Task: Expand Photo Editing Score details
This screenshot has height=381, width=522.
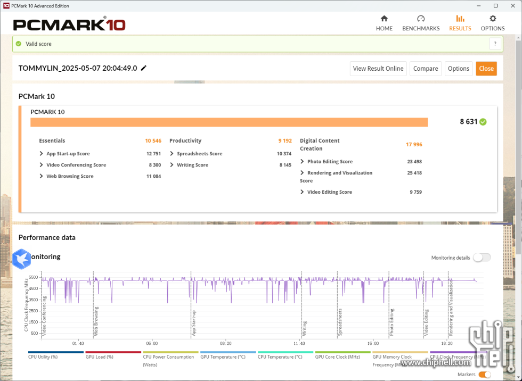Action: pyautogui.click(x=303, y=162)
